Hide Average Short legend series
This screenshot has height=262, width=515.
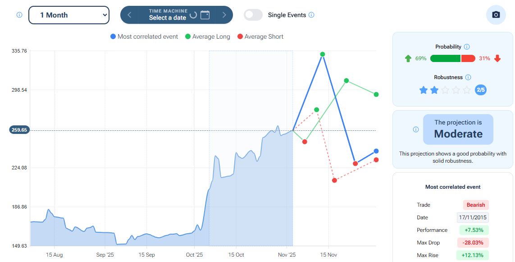(260, 36)
